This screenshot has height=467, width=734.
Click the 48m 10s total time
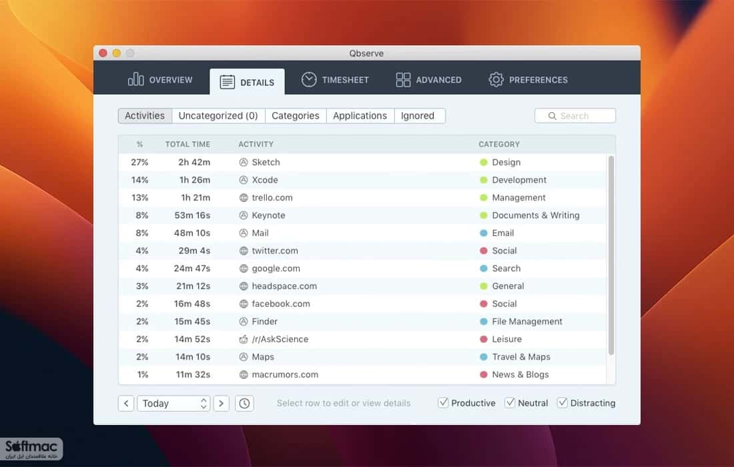click(192, 233)
